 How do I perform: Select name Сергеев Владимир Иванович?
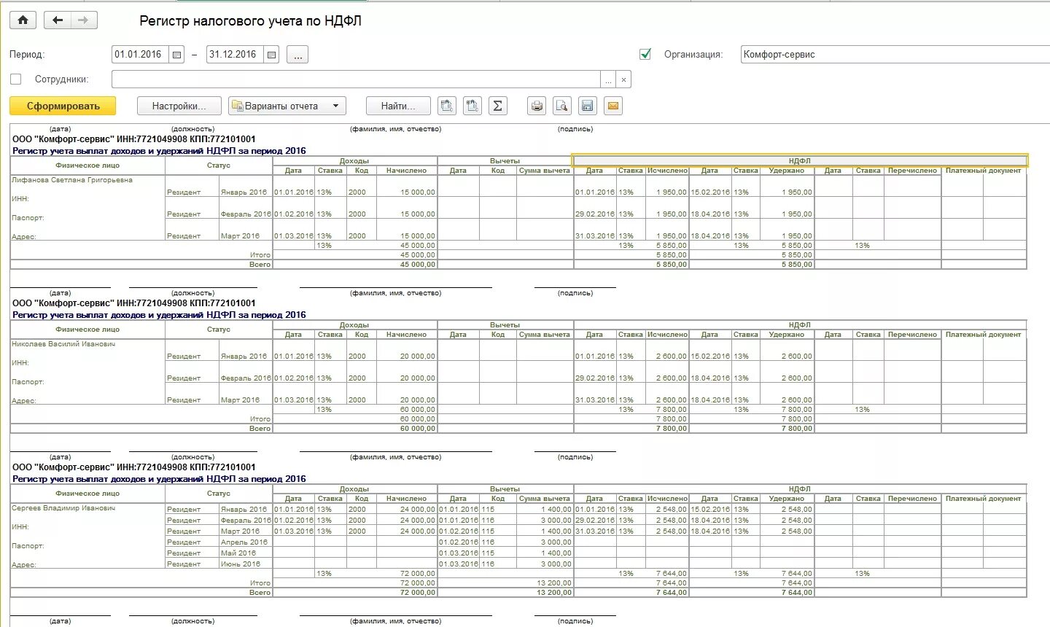pyautogui.click(x=63, y=507)
